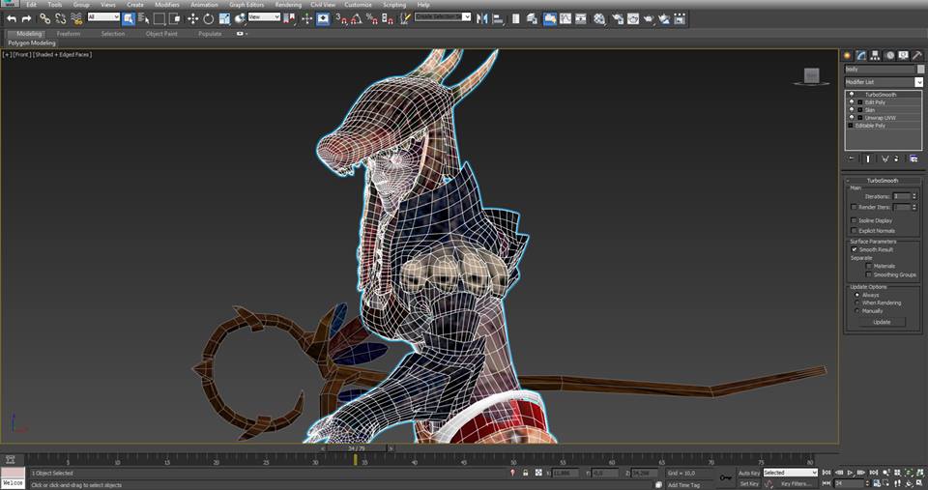Image resolution: width=928 pixels, height=490 pixels.
Task: Open the Rendering menu
Action: (288, 5)
